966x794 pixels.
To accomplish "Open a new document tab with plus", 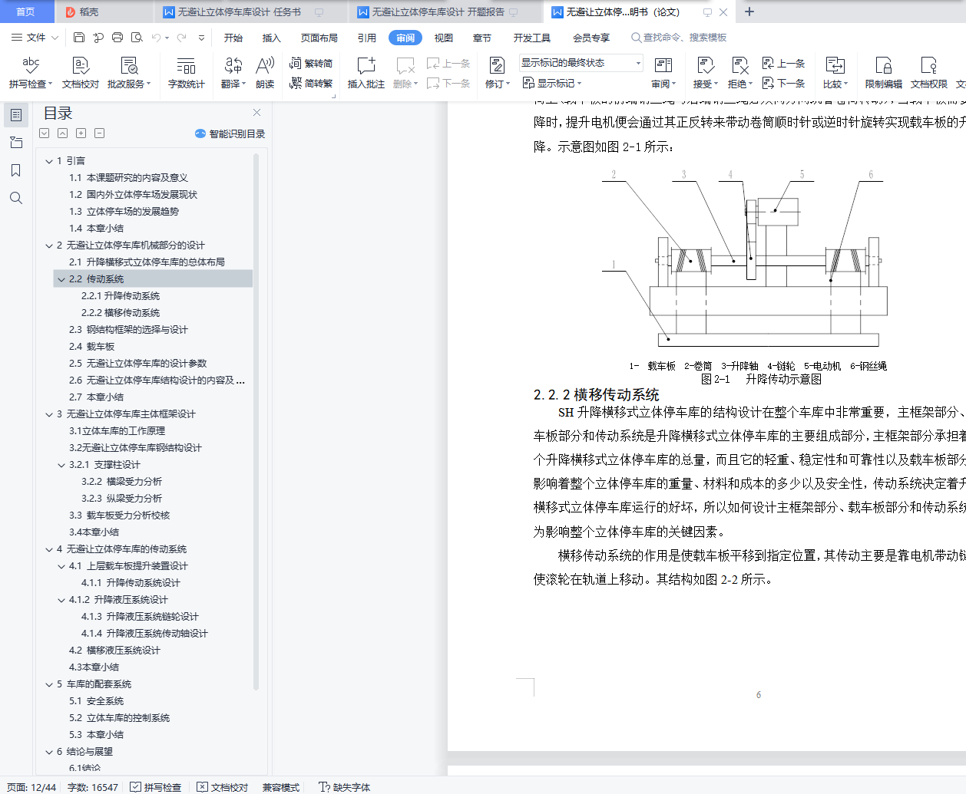I will coord(749,12).
